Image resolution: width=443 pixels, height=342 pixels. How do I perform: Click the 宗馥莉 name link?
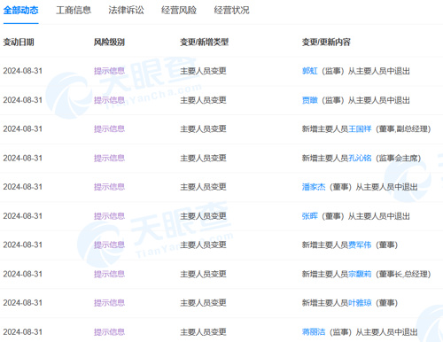360,274
